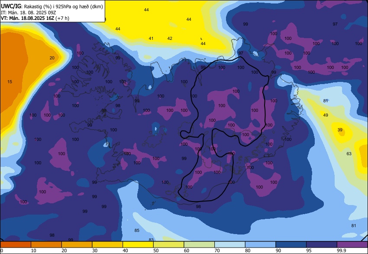The height and width of the screenshot is (254, 368).
Task: Click the map value '42' in the yellow area
Action: coord(170,38)
